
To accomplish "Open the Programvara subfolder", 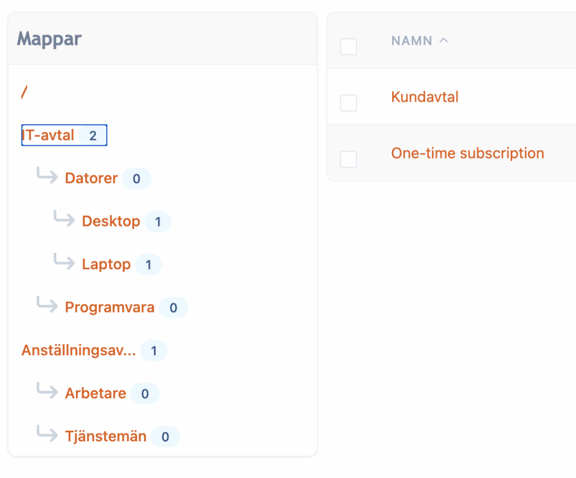I will 110,308.
